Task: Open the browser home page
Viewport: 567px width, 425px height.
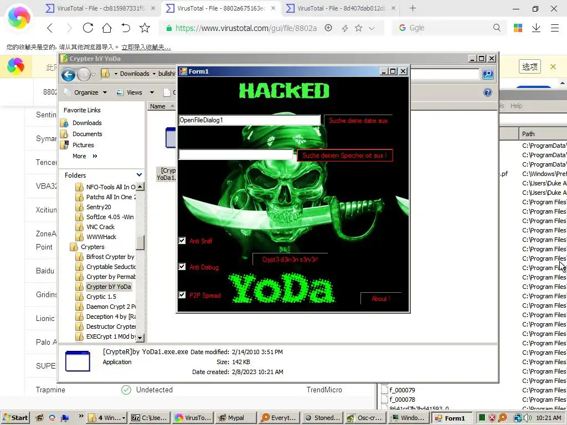Action: (107, 28)
